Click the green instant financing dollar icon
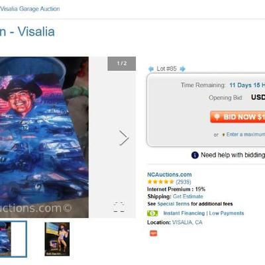Screen dimensions: 265x265 click(x=152, y=213)
